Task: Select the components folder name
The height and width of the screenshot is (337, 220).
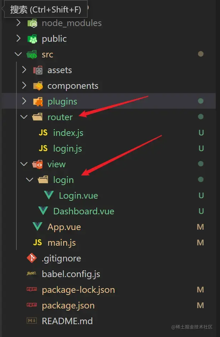Action: tap(73, 86)
